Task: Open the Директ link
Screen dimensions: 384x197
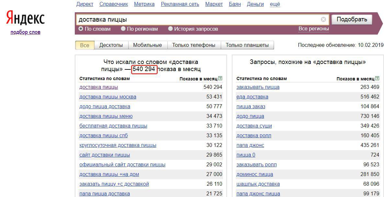Action: pos(85,4)
